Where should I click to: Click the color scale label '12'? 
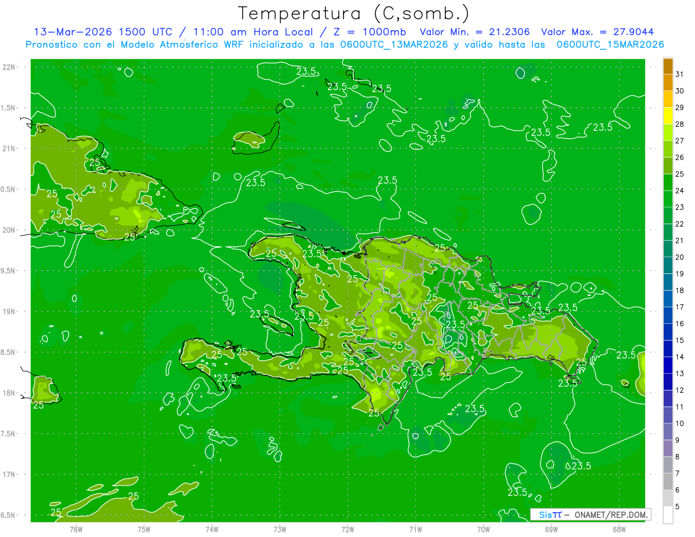(679, 390)
